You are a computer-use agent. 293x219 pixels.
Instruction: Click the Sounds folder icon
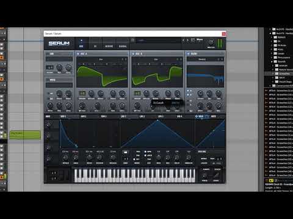click(x=275, y=61)
